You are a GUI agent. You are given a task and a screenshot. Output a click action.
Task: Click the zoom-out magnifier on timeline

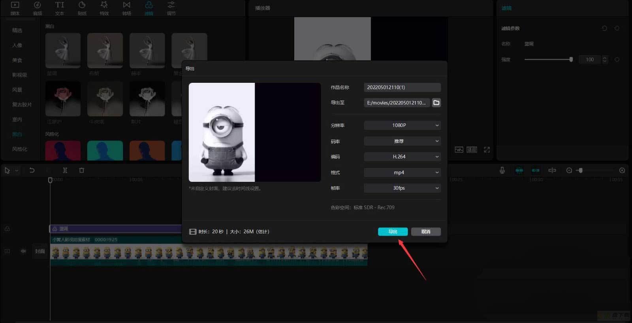coord(569,170)
